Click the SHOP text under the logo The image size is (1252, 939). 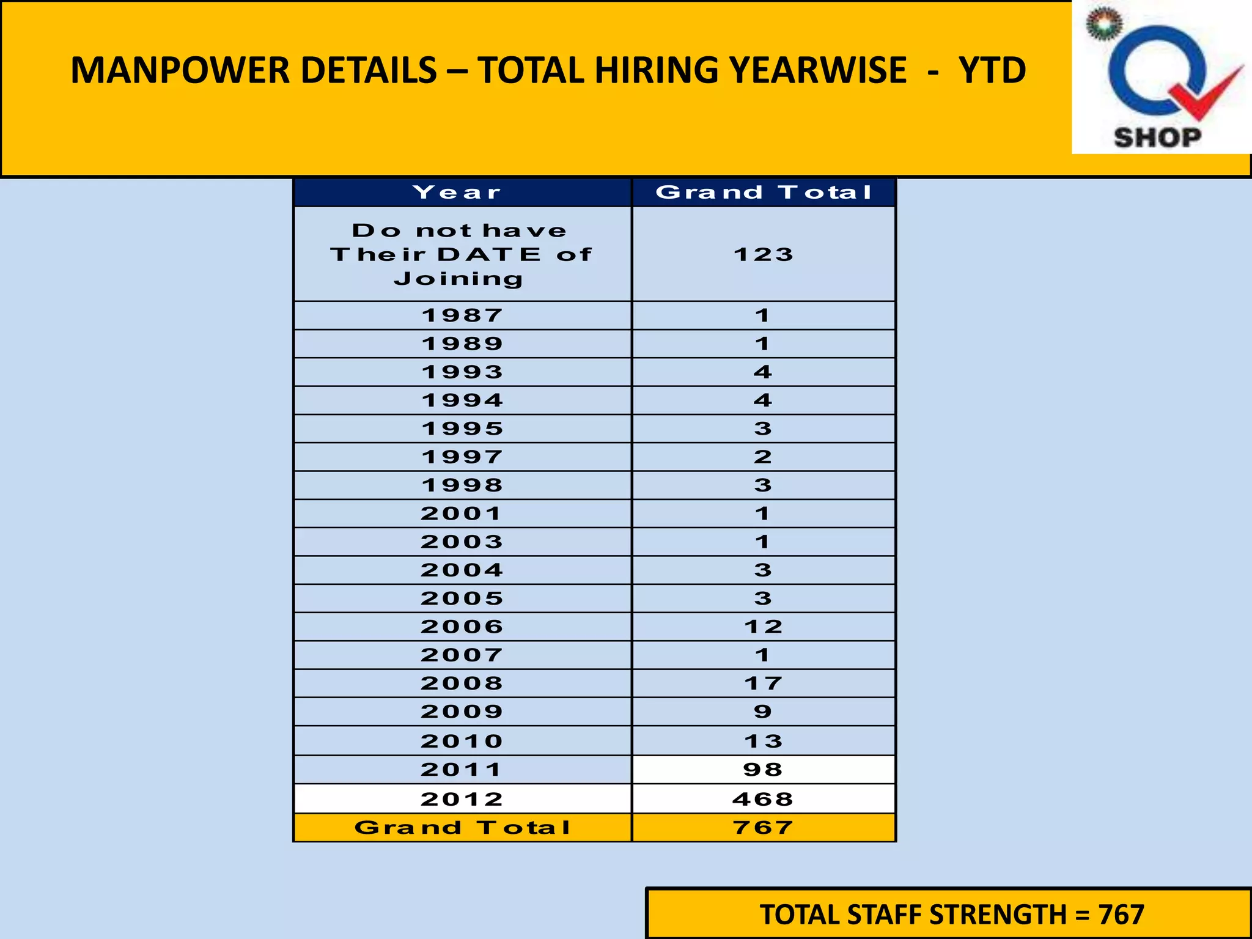point(1157,137)
